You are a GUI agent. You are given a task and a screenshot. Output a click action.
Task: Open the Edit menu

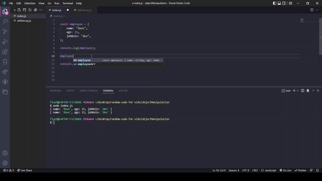(19, 4)
